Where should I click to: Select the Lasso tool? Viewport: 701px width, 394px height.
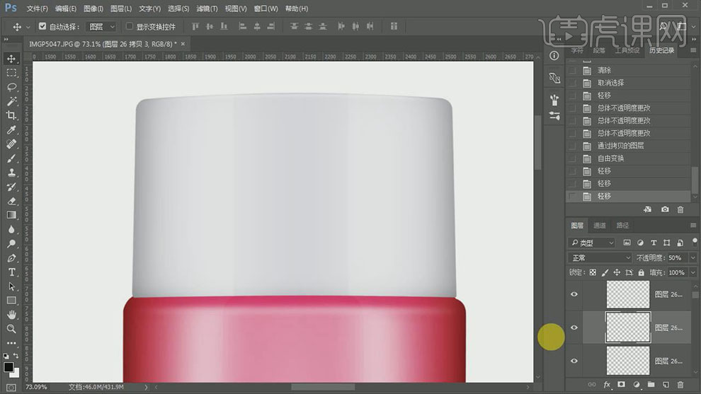(x=12, y=87)
